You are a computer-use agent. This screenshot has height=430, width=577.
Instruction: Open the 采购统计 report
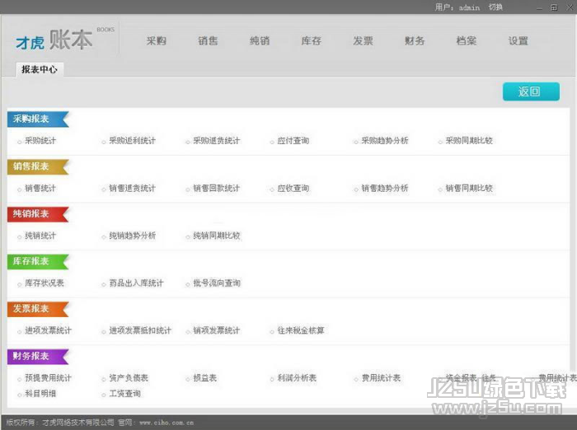coord(40,141)
